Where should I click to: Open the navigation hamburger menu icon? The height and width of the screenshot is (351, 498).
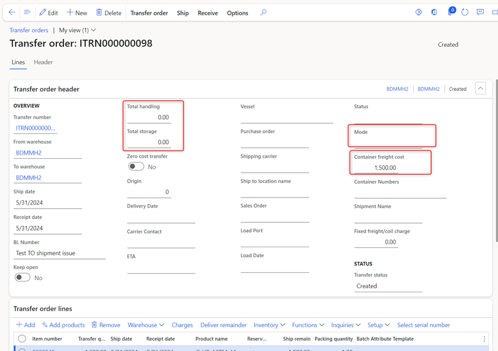pyautogui.click(x=27, y=12)
